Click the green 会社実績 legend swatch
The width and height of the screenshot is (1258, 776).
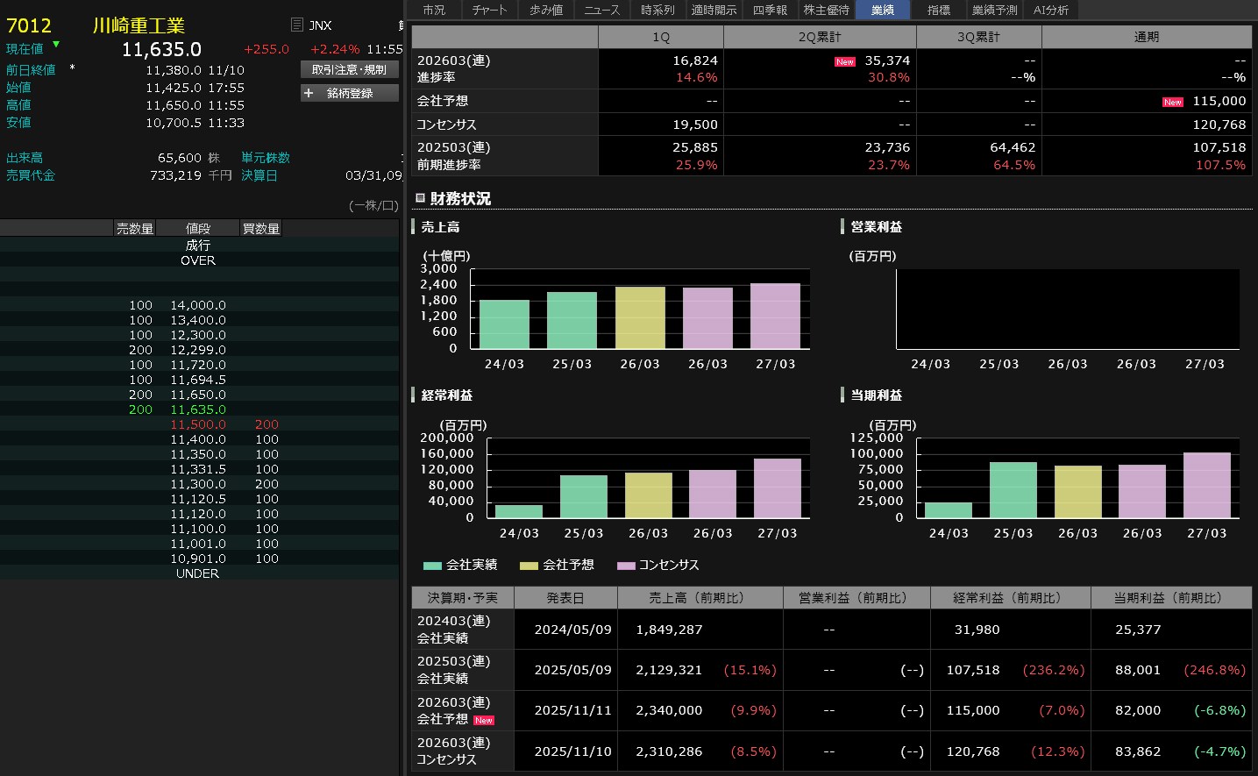click(431, 566)
